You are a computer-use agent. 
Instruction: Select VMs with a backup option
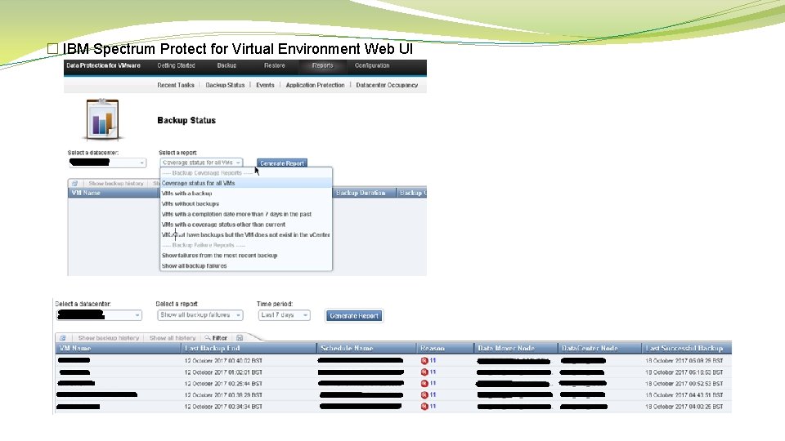click(246, 194)
